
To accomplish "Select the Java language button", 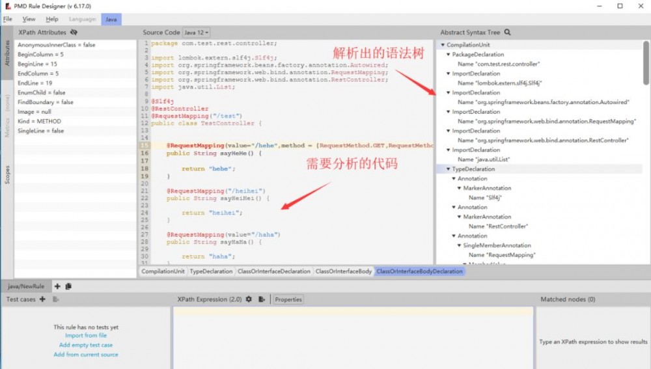I will click(x=111, y=20).
